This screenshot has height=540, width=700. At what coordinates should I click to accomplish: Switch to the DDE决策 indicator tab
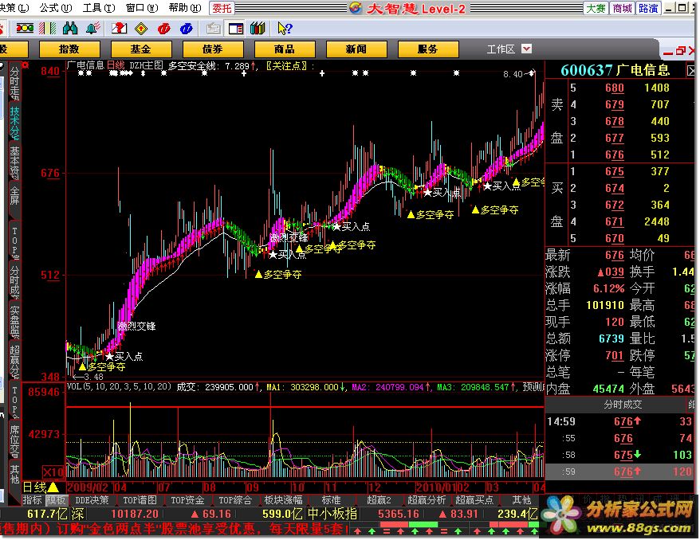93,500
